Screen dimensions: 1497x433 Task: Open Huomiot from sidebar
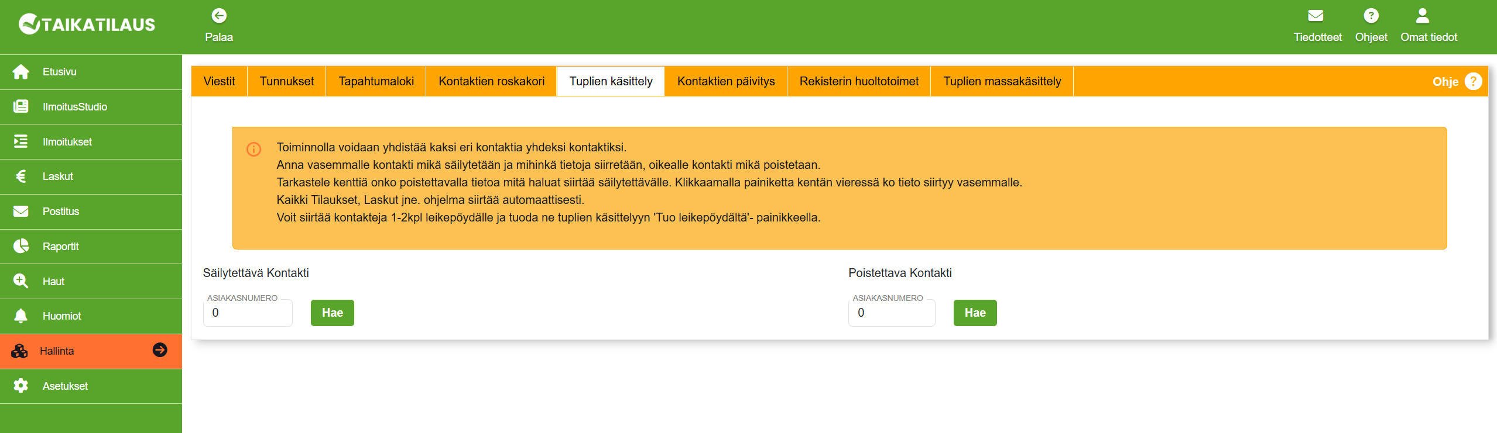91,316
